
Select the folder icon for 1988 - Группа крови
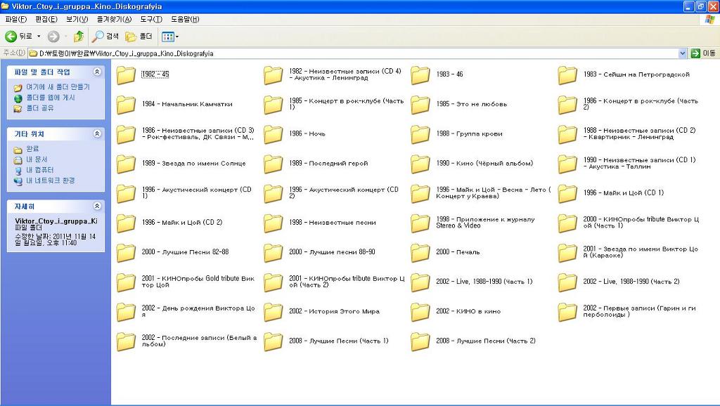pyautogui.click(x=420, y=134)
